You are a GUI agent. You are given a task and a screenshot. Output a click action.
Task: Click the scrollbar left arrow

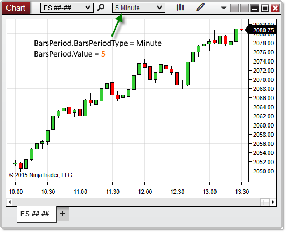(10, 202)
